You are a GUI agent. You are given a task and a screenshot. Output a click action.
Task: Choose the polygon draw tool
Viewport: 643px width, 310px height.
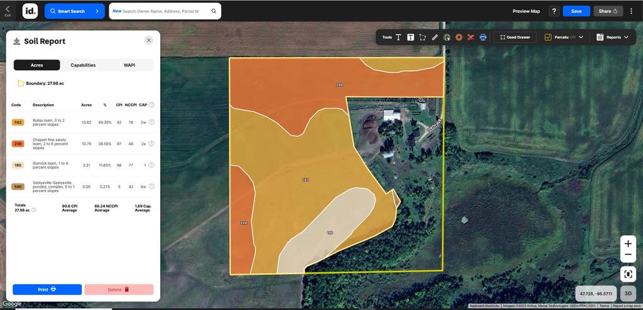[423, 37]
